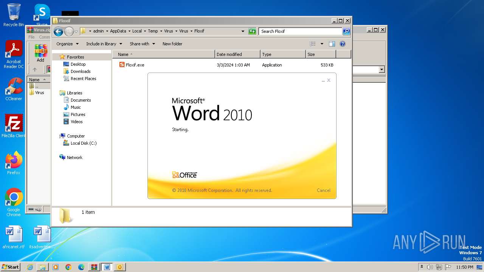Select Network in navigation pane
The image size is (484, 272).
tap(74, 158)
